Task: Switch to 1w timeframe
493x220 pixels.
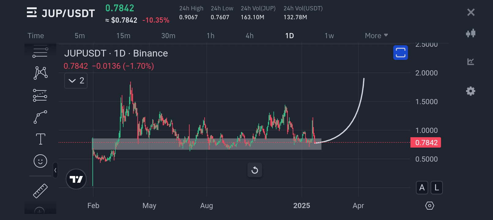Action: pos(329,36)
